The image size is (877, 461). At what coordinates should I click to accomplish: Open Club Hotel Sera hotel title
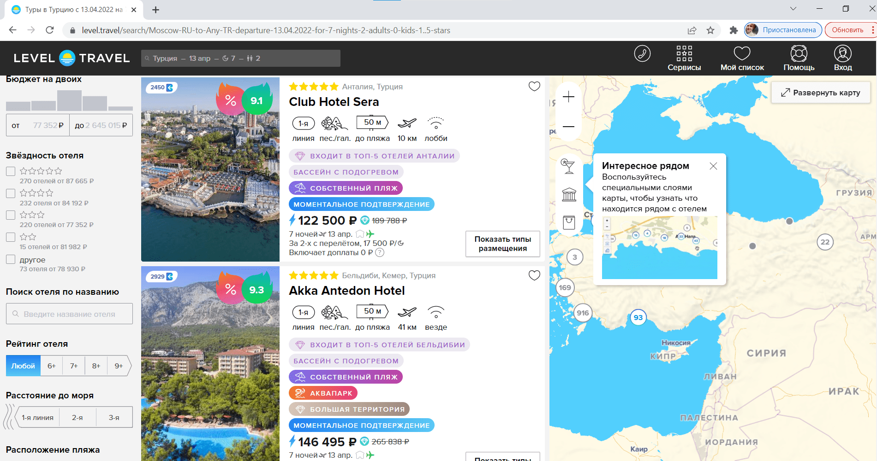334,102
